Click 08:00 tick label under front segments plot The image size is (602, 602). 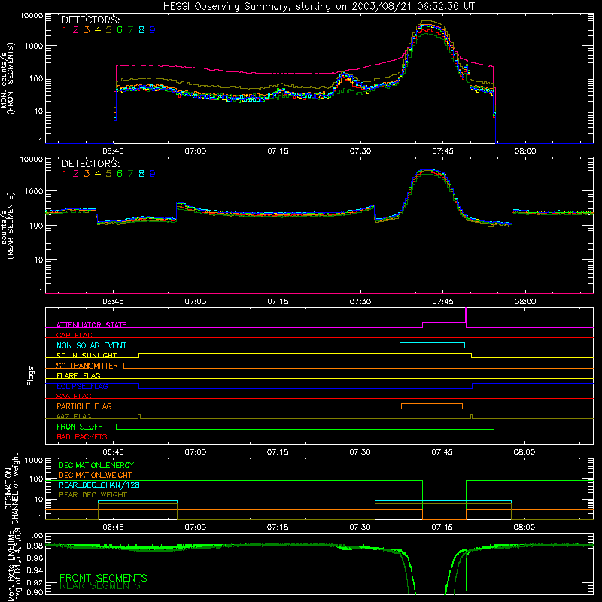[524, 151]
